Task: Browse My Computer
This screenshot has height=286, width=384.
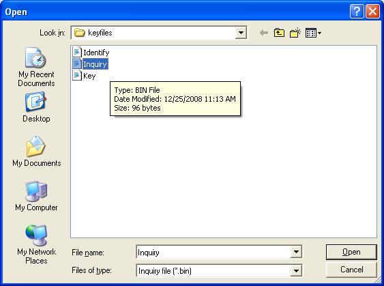Action: pos(36,196)
